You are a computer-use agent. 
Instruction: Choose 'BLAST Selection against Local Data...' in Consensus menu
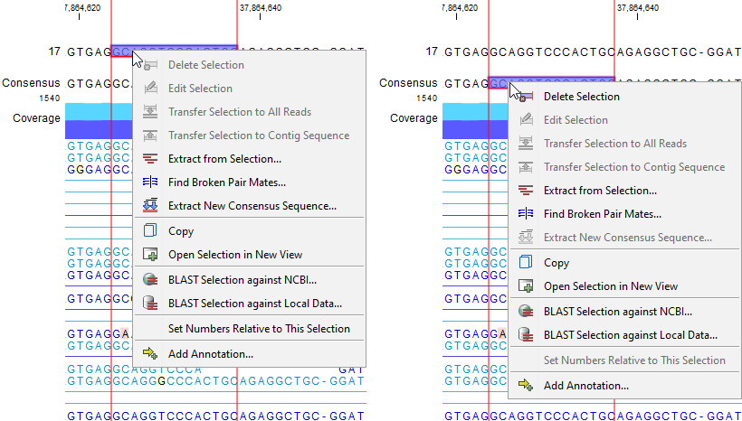click(630, 335)
